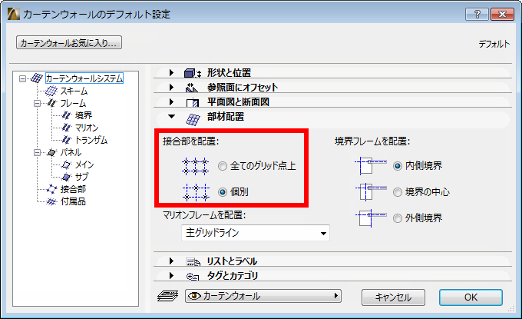Open the リストとラベル panel header
Screen dimensions: 522x319
[x=332, y=261]
